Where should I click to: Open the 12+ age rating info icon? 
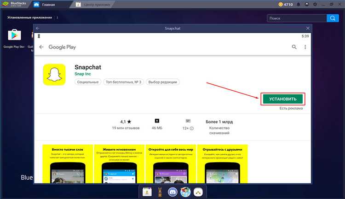pyautogui.click(x=192, y=128)
